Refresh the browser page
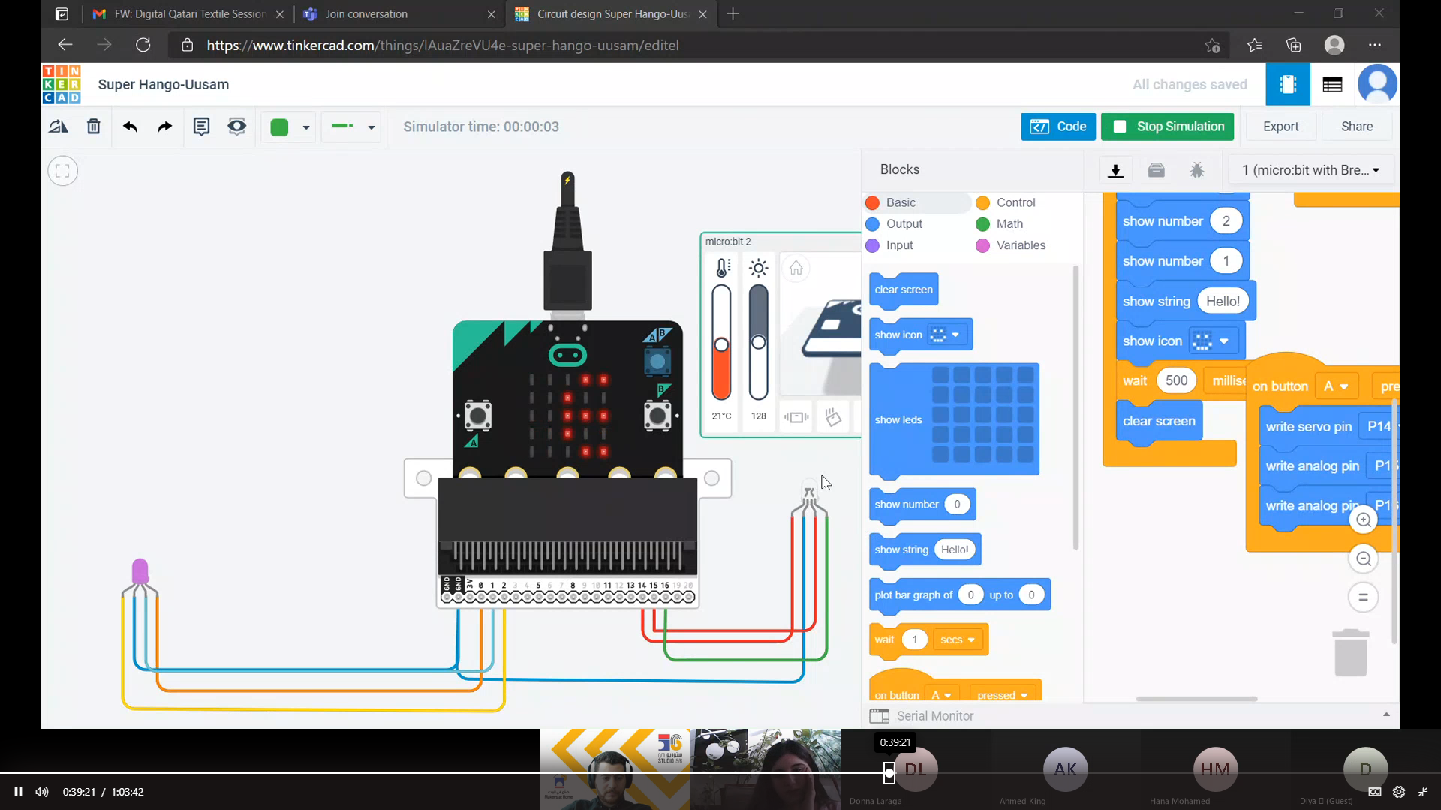The height and width of the screenshot is (810, 1441). point(143,45)
